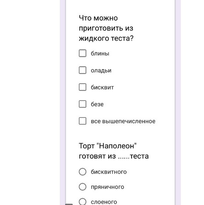
Task: Check the box beside бисквит
Action: click(x=83, y=87)
